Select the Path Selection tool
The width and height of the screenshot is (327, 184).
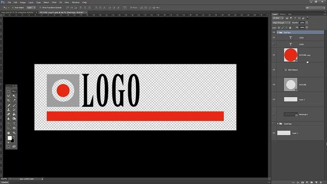[x=9, y=128]
